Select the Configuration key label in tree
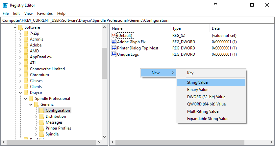Screen dimensions: 275x146 pos(58,110)
